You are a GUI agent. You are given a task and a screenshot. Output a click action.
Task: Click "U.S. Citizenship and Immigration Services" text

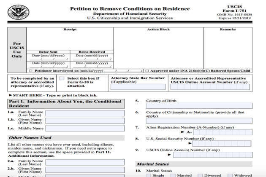click(130, 18)
